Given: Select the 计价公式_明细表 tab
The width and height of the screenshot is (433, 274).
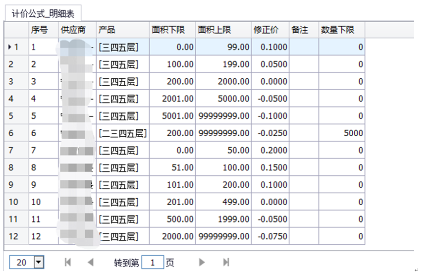Looking at the screenshot, I should pyautogui.click(x=43, y=14).
